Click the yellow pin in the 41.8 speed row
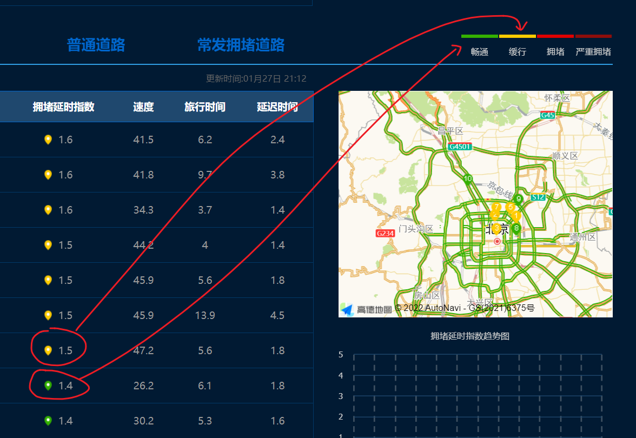The width and height of the screenshot is (636, 438). [48, 175]
